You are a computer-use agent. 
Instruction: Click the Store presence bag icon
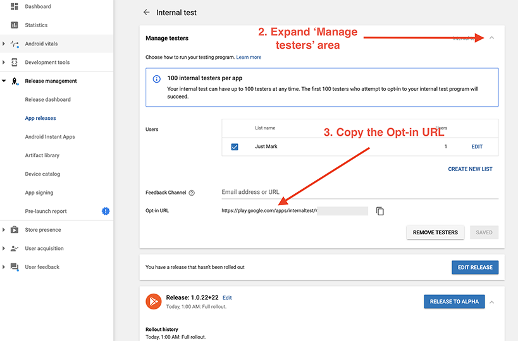pyautogui.click(x=15, y=229)
